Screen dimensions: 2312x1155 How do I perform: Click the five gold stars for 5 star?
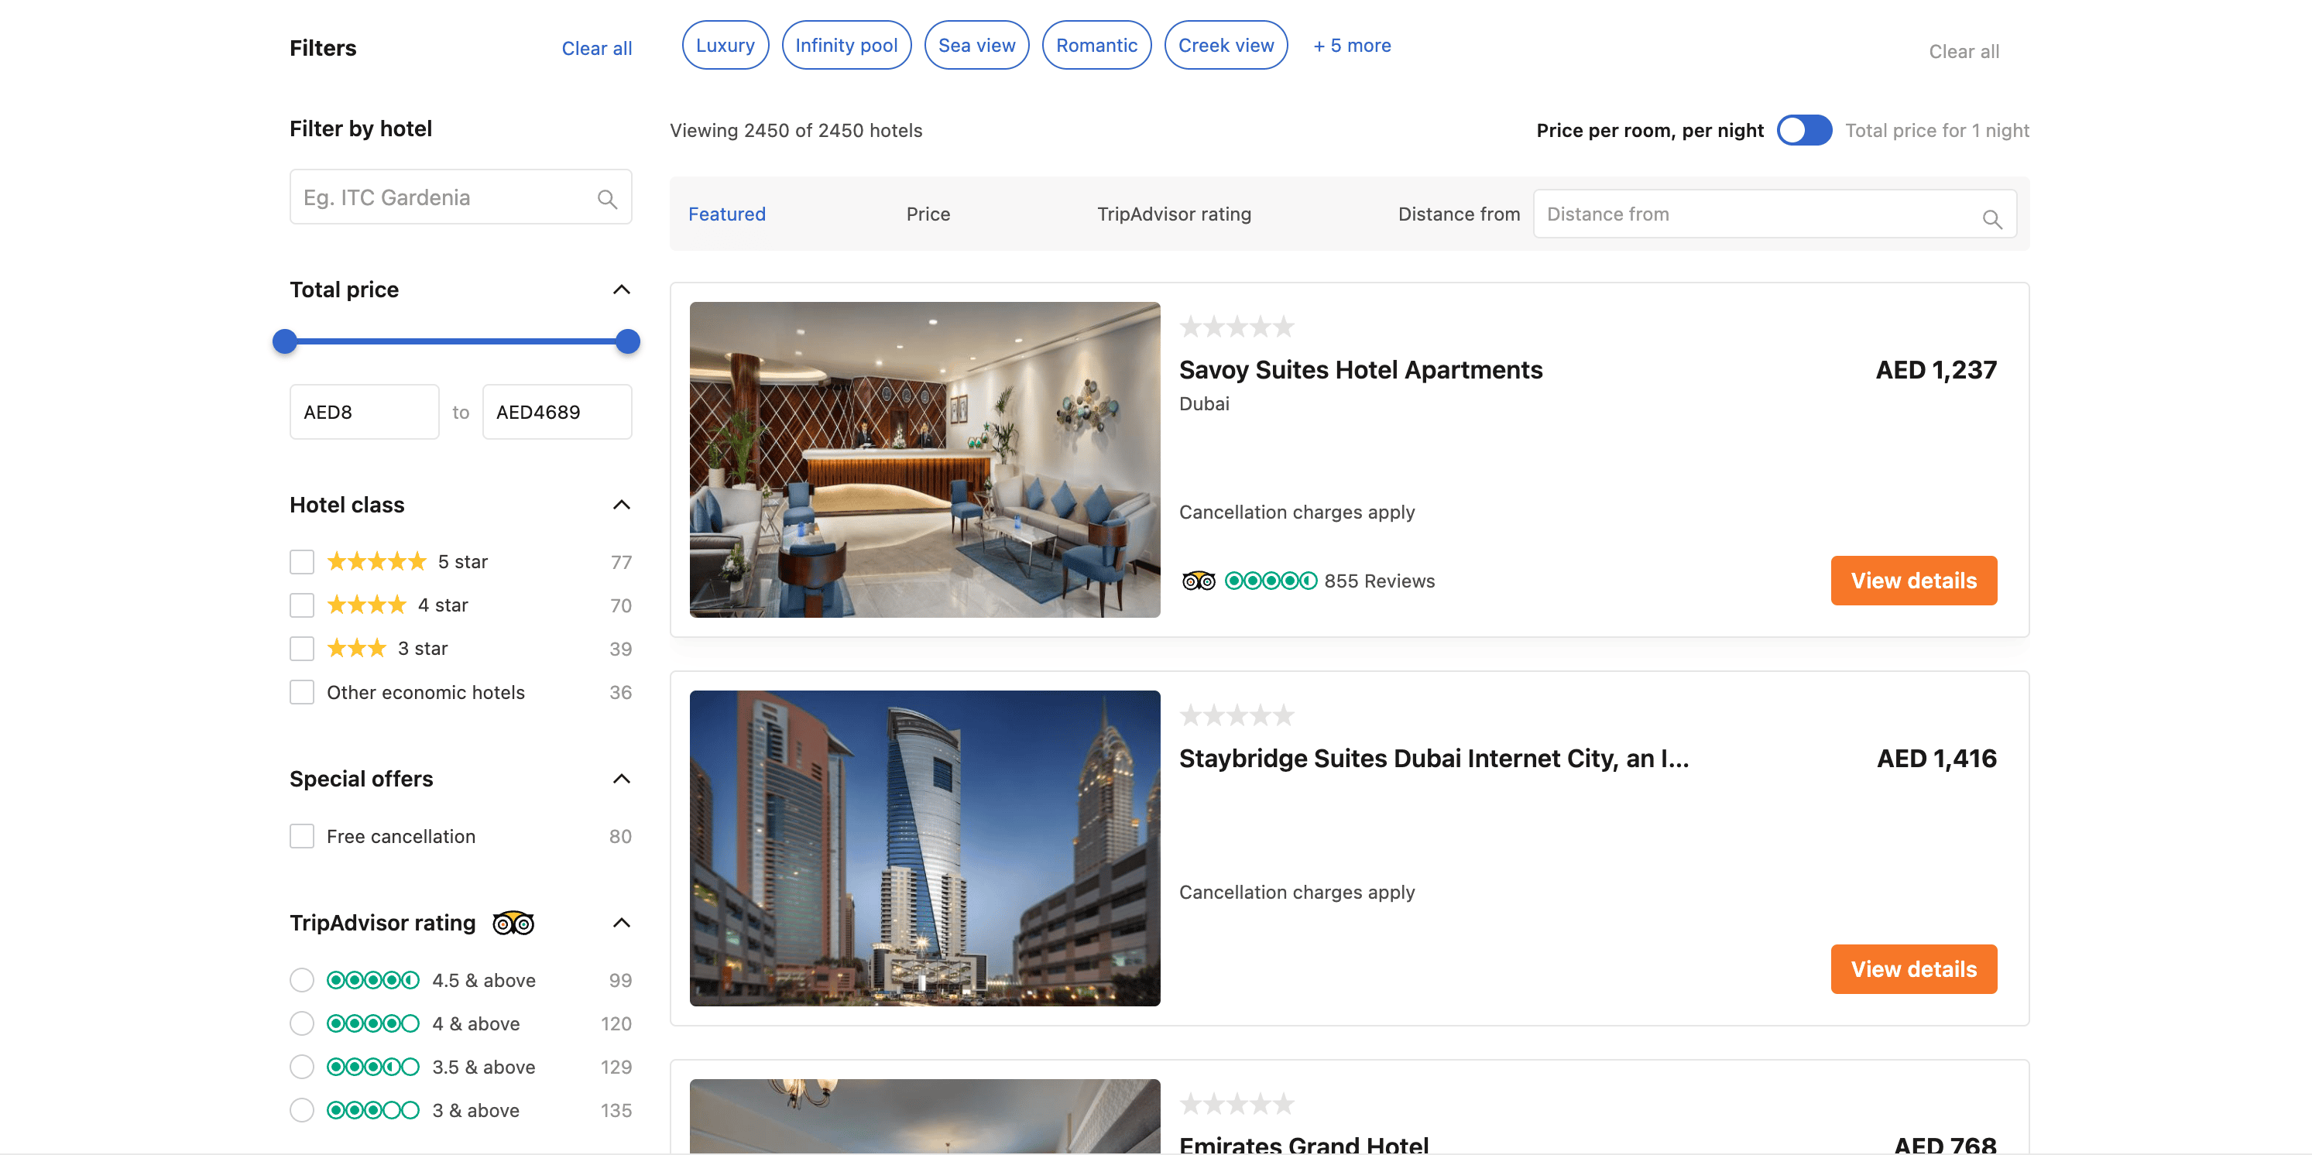coord(377,562)
